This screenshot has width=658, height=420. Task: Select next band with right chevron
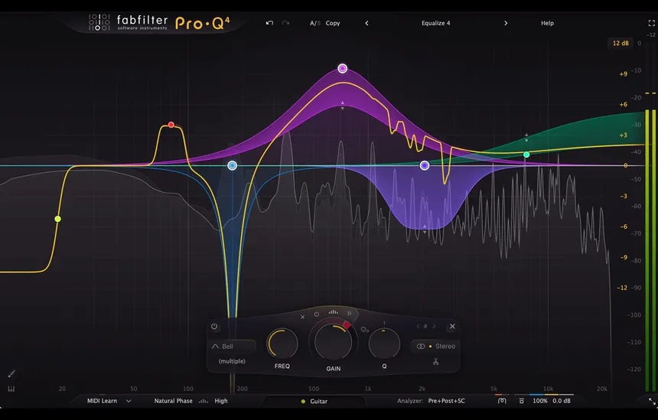tap(434, 327)
